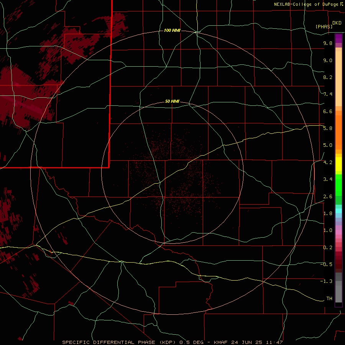Click the 6.6 scale value

[328, 111]
